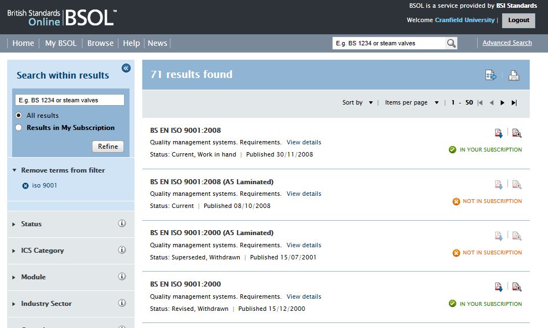Click the print results icon
This screenshot has height=328, width=548.
pos(514,75)
